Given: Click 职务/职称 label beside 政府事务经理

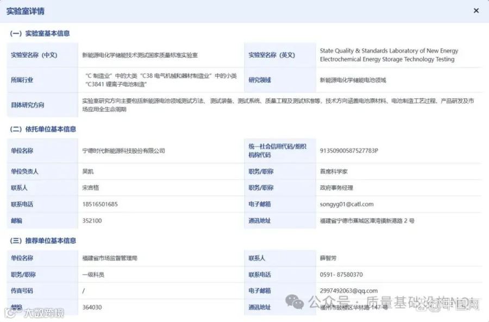Looking at the screenshot, I should point(261,188).
